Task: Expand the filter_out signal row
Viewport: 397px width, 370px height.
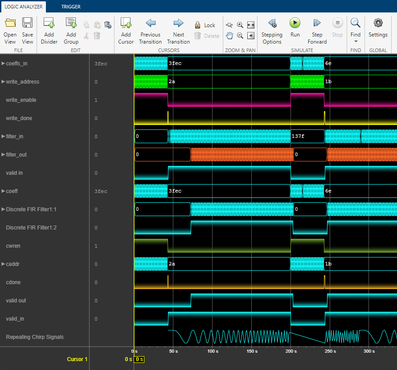Action: tap(4, 155)
